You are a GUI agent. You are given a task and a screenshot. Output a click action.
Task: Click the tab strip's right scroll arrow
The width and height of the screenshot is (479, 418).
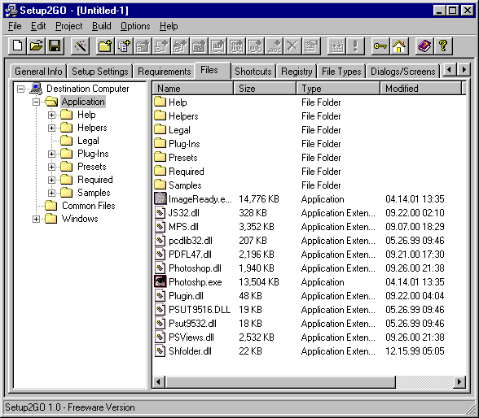pos(464,70)
